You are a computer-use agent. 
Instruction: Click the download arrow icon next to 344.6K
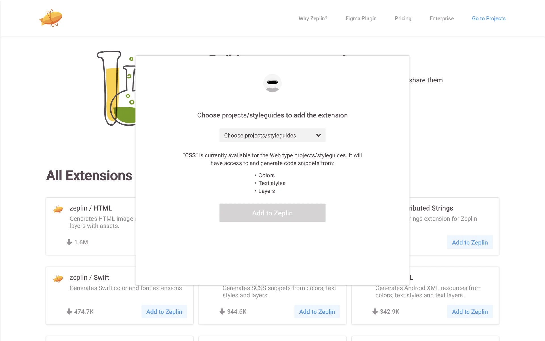pos(222,311)
